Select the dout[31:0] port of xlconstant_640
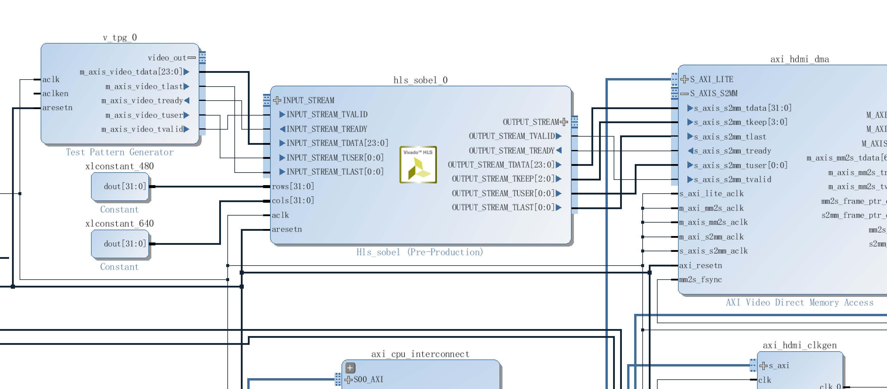Viewport: 887px width, 389px height. point(125,244)
